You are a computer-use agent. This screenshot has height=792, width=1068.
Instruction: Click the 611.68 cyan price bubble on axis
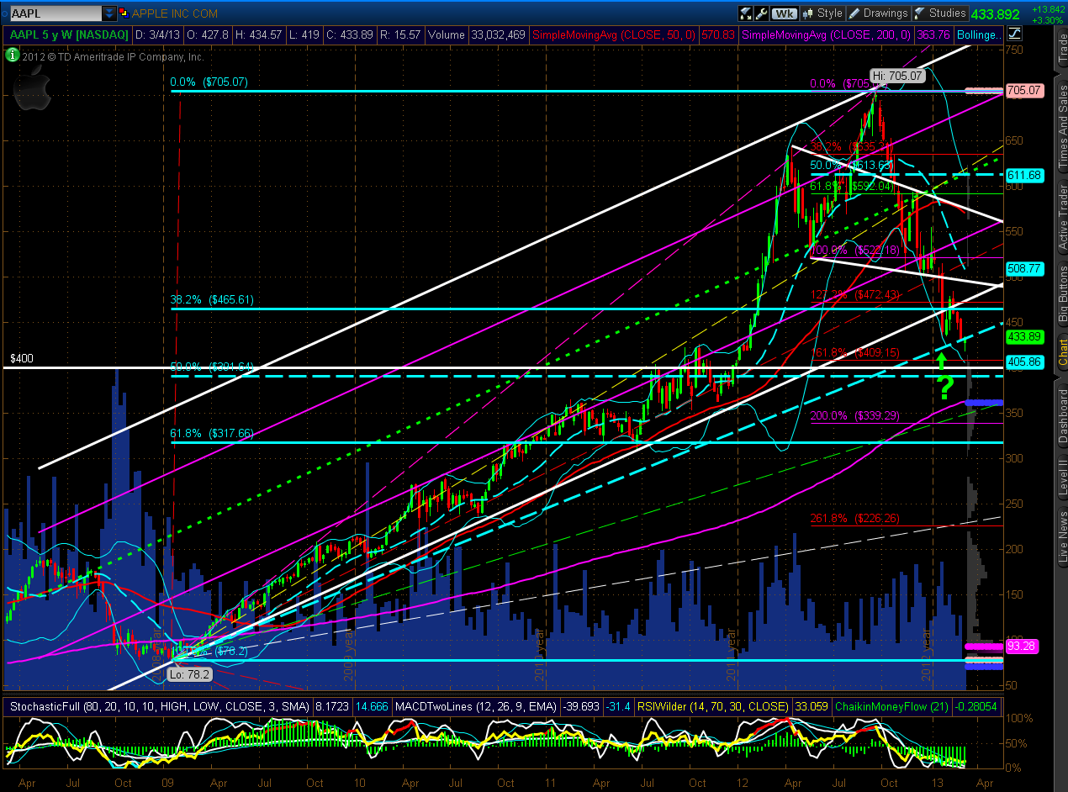click(1024, 175)
